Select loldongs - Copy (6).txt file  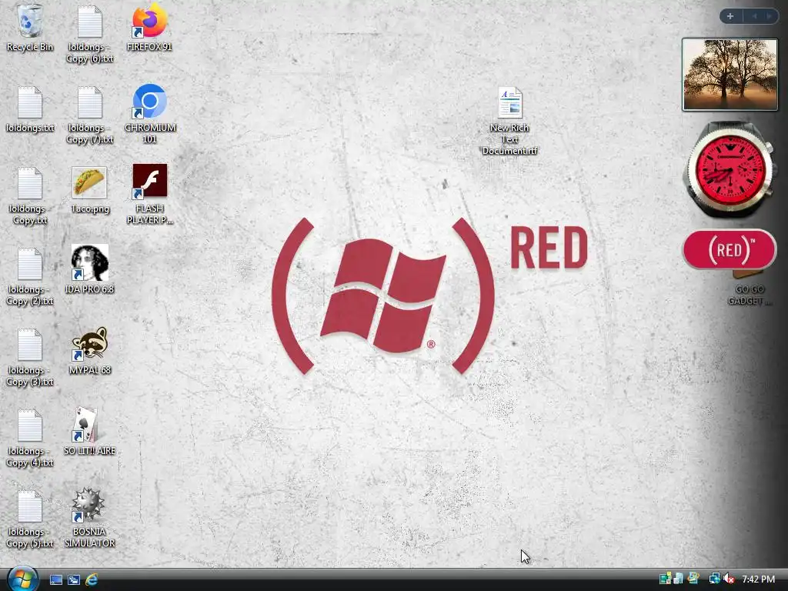click(89, 34)
